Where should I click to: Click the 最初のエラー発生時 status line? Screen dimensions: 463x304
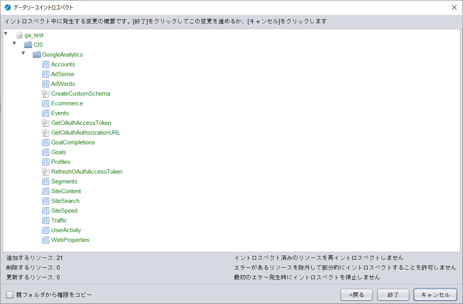[x=307, y=277]
